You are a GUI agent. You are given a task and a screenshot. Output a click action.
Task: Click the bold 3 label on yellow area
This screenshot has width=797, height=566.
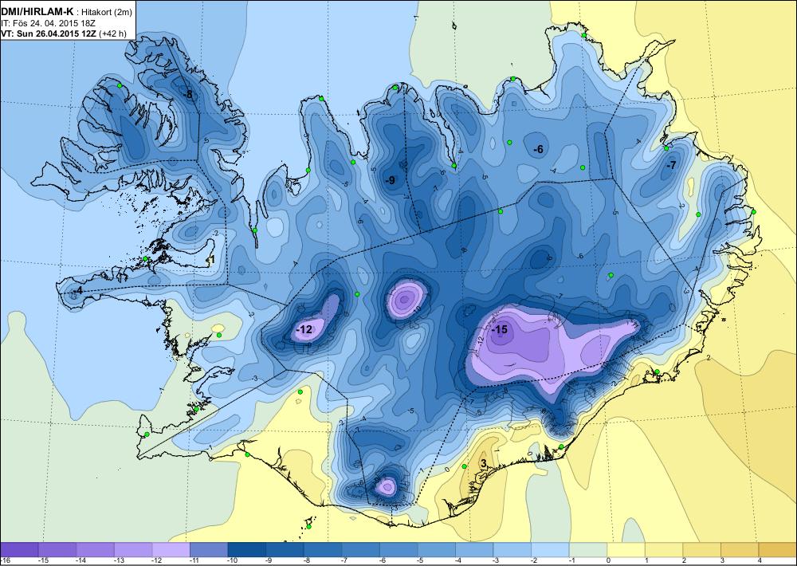coord(484,462)
